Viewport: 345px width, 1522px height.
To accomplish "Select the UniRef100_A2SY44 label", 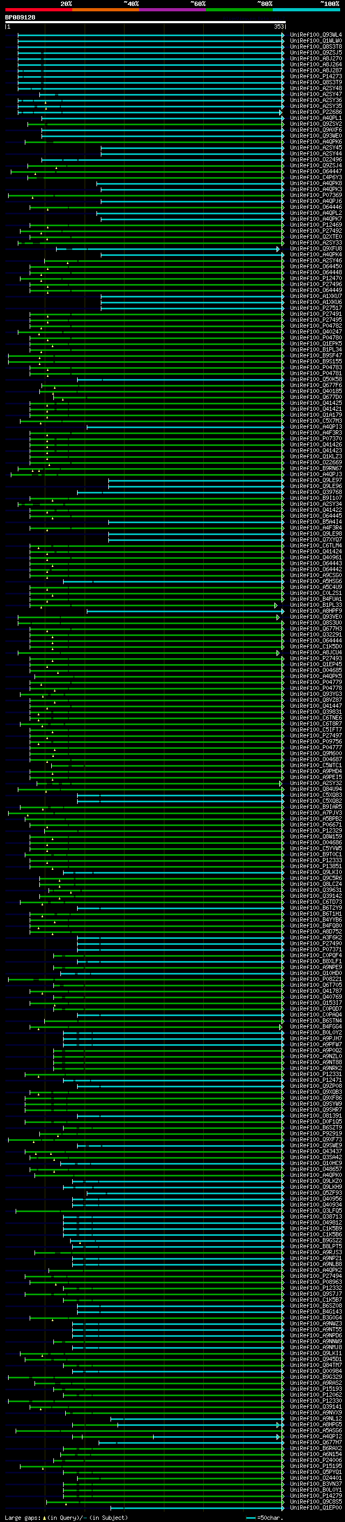I will 315,154.
